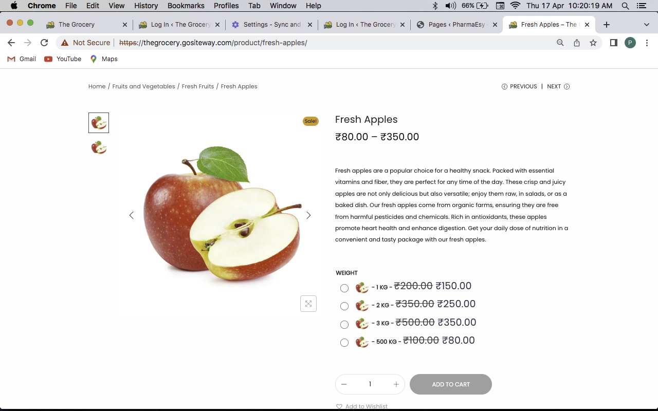Viewport: 658px width, 411px height.
Task: Open the Bookmarks menu
Action: click(x=186, y=6)
